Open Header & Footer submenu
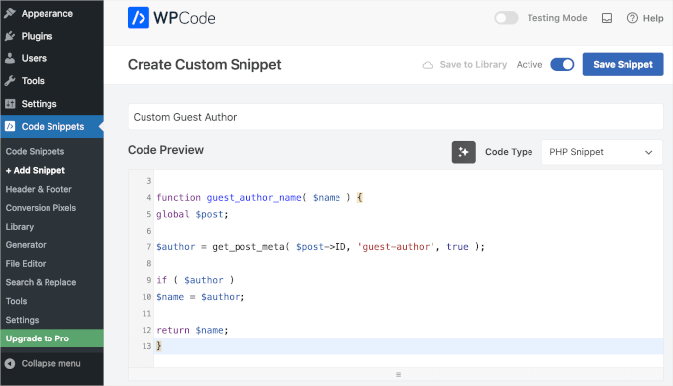673x386 pixels. click(39, 189)
